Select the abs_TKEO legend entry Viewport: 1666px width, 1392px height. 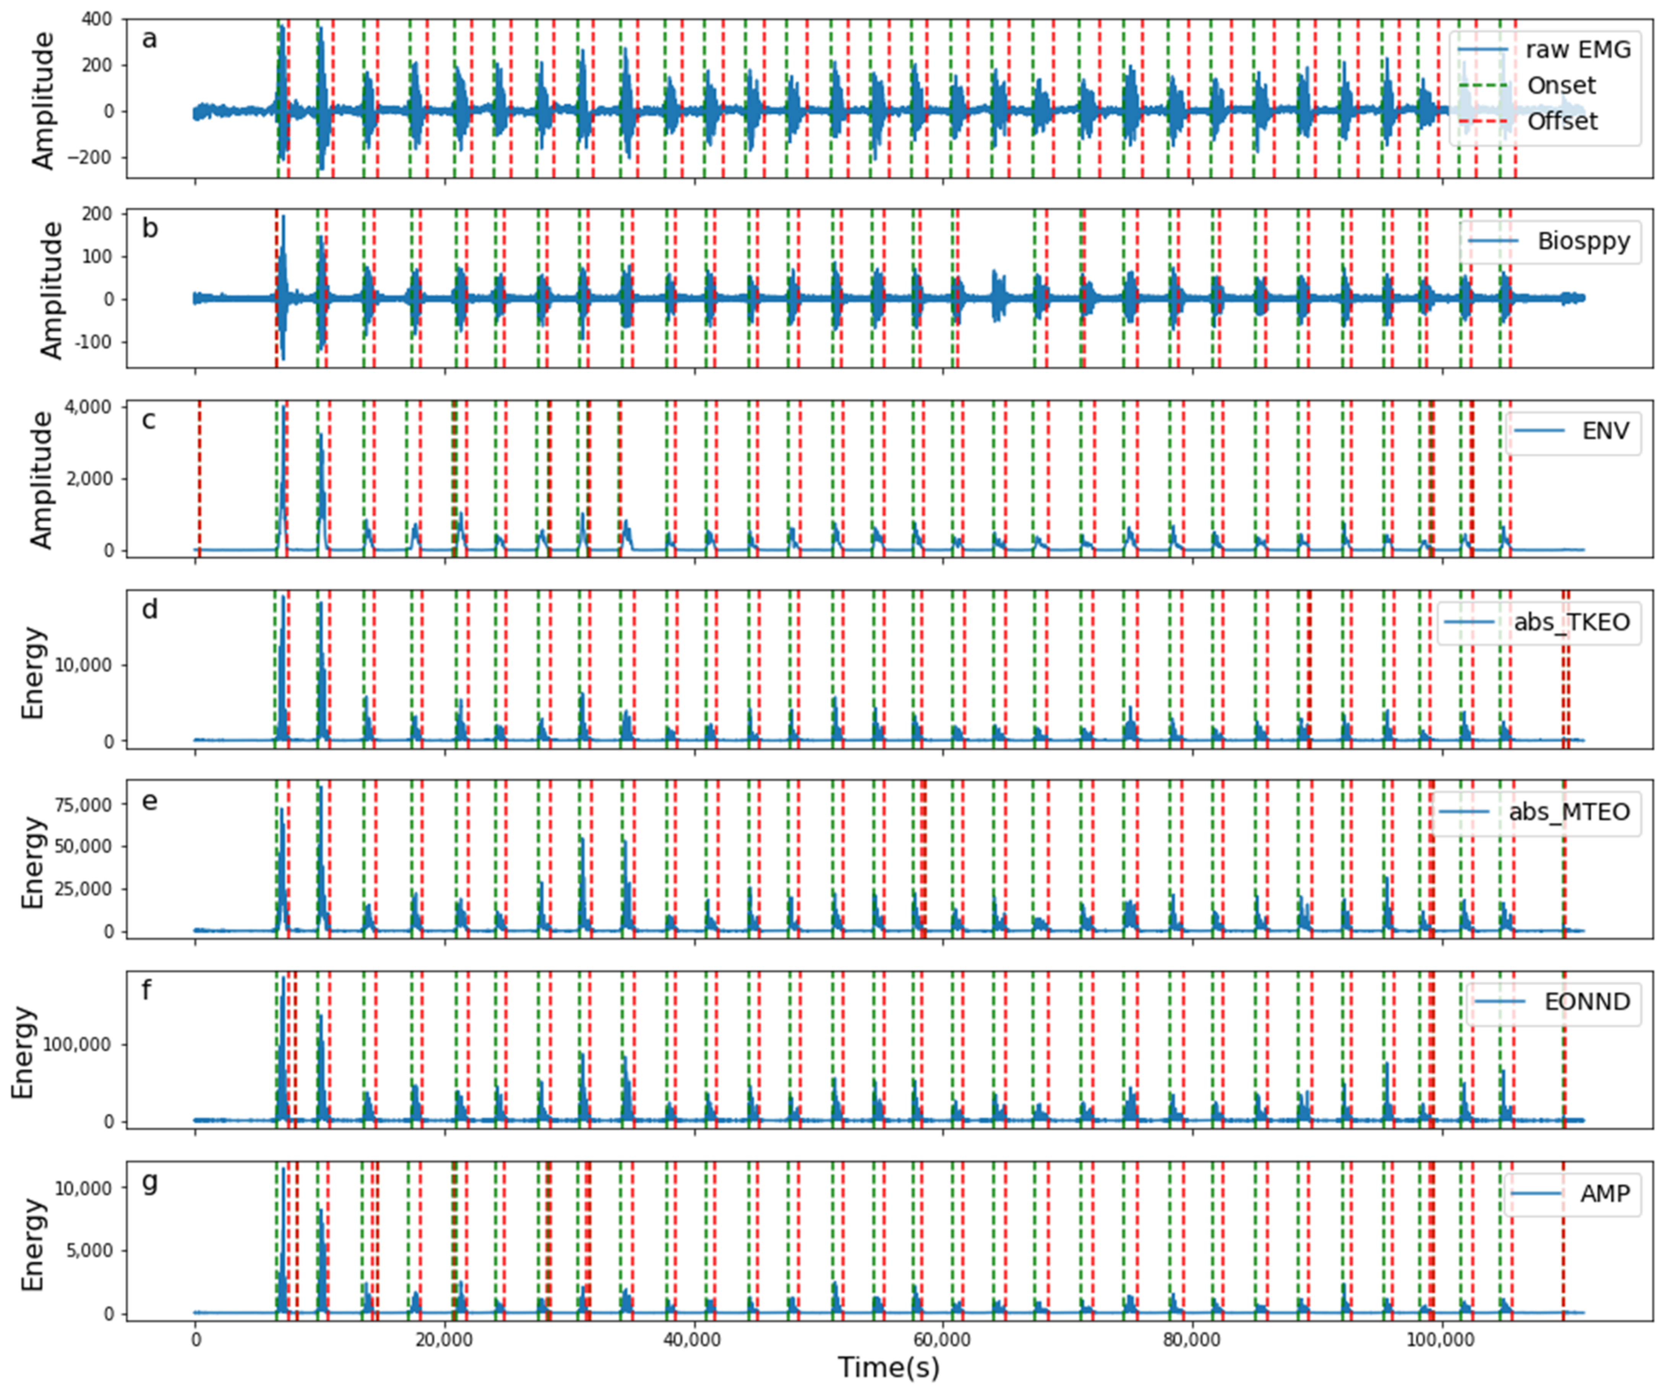coord(1572,621)
